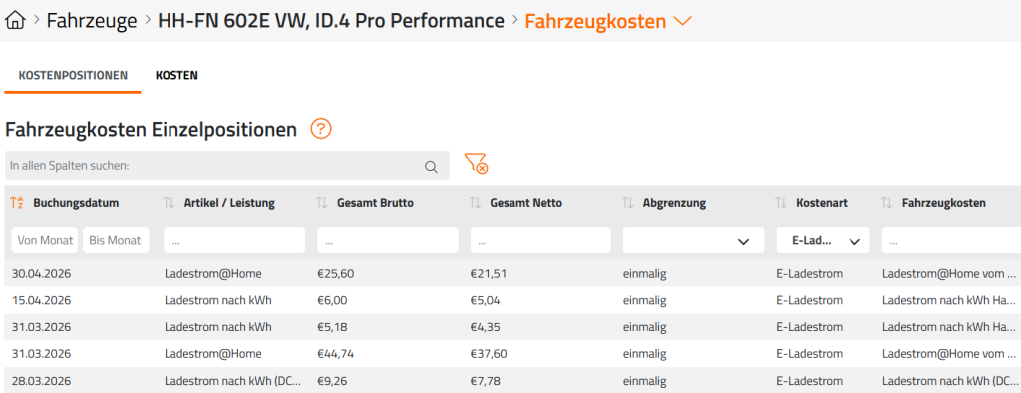This screenshot has height=393, width=1021.
Task: Sort the Gesamt Brutto column
Action: 322,203
